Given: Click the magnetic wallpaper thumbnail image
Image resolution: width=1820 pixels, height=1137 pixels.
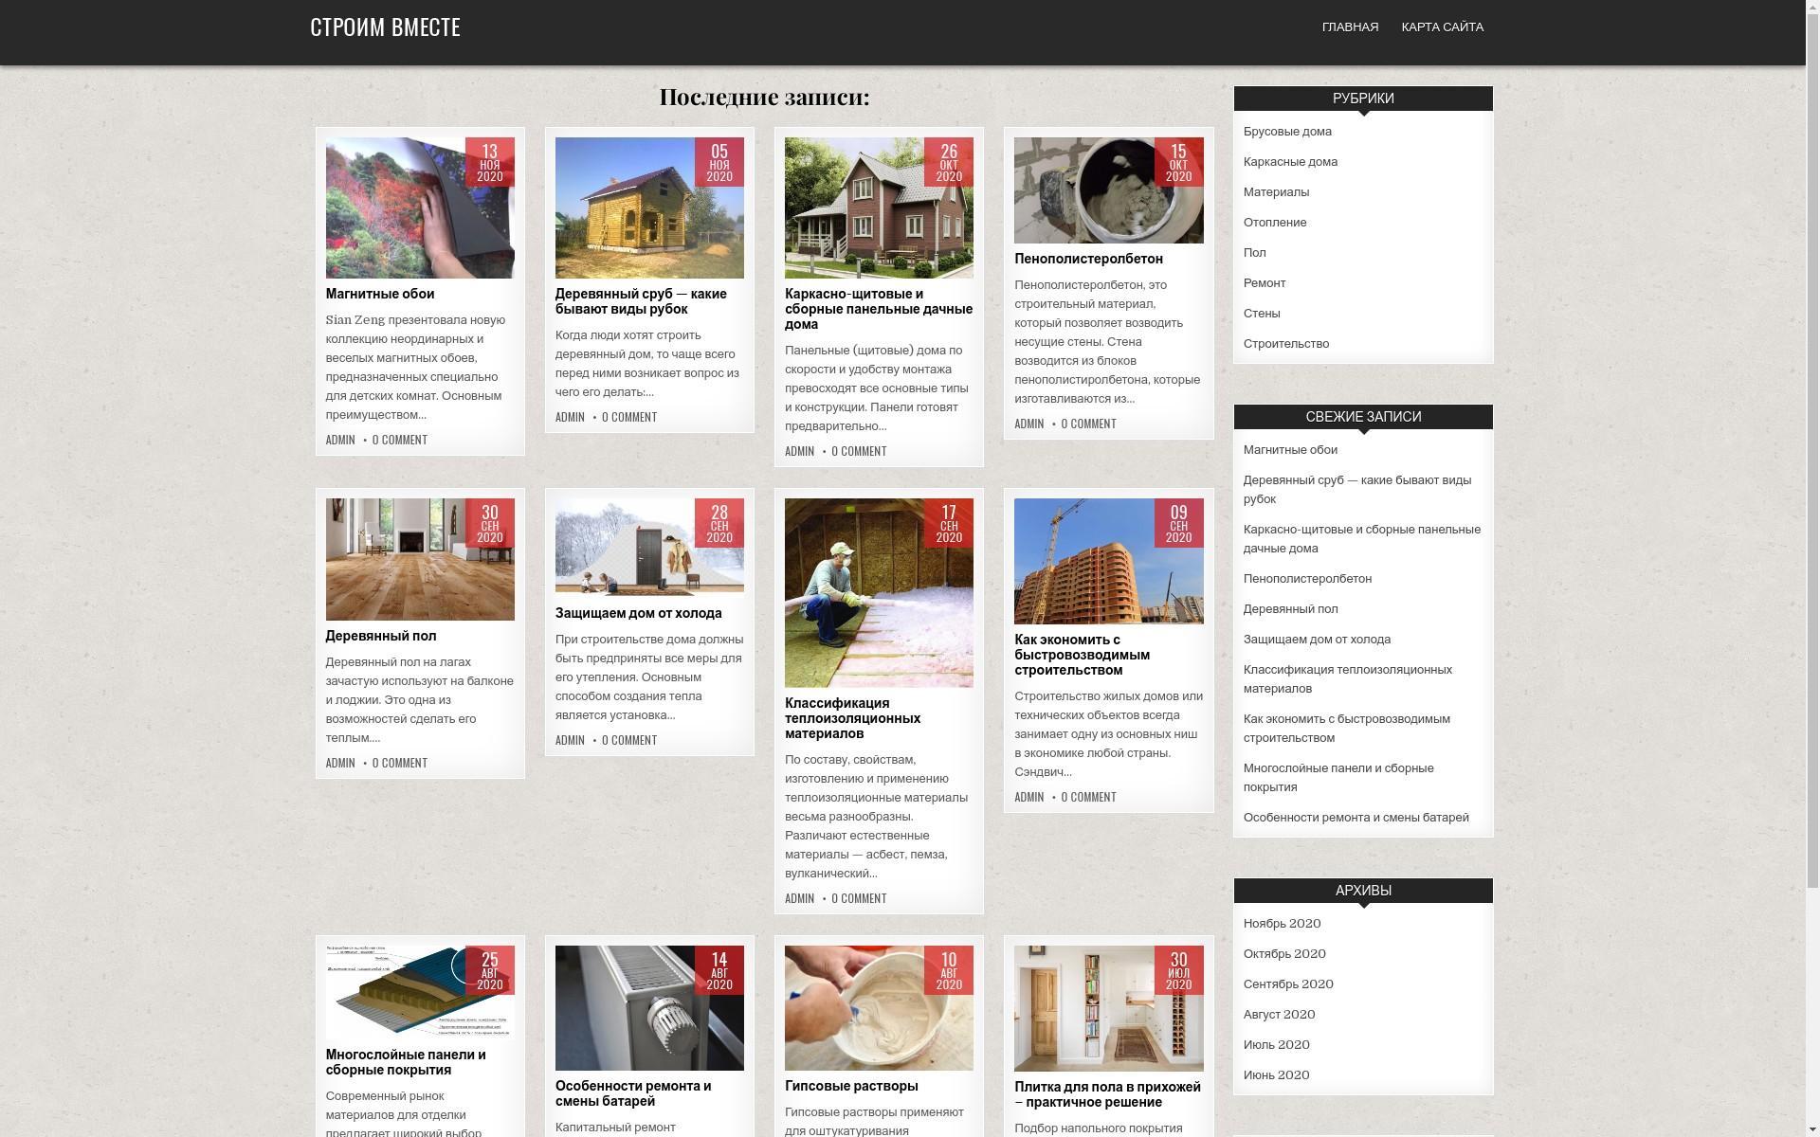Looking at the screenshot, I should click(x=420, y=208).
